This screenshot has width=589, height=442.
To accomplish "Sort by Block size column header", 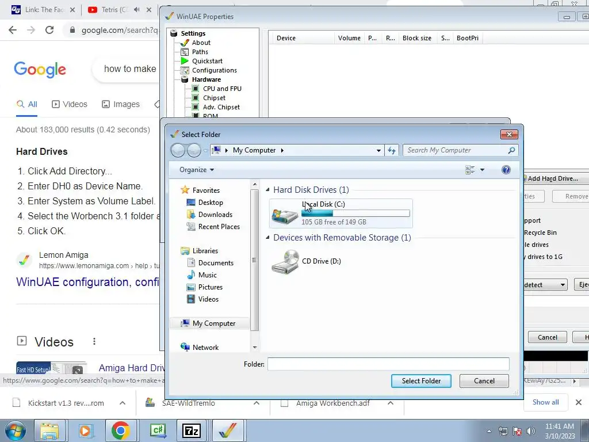I will pyautogui.click(x=416, y=38).
